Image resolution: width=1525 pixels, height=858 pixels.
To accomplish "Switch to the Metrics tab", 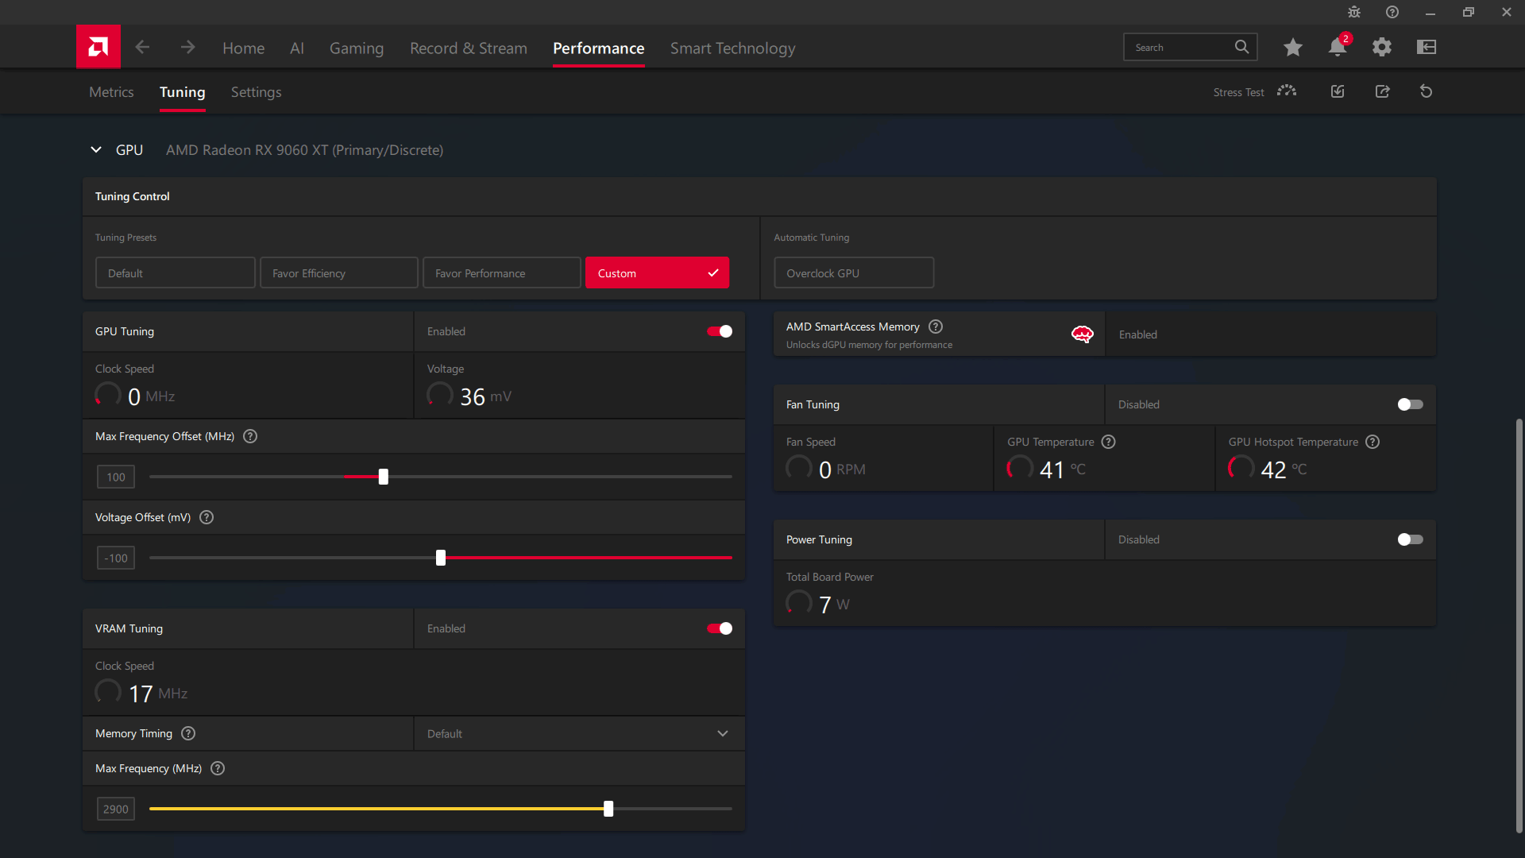I will [x=111, y=92].
